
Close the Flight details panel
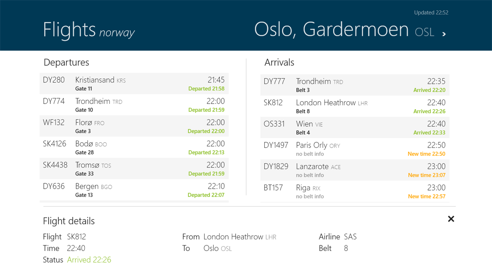(x=451, y=219)
